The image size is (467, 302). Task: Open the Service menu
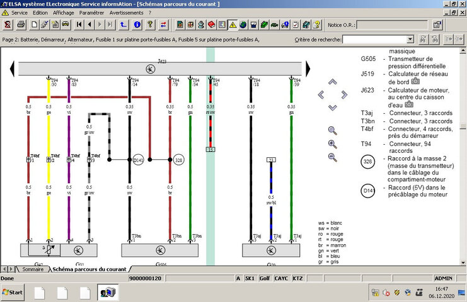click(20, 13)
